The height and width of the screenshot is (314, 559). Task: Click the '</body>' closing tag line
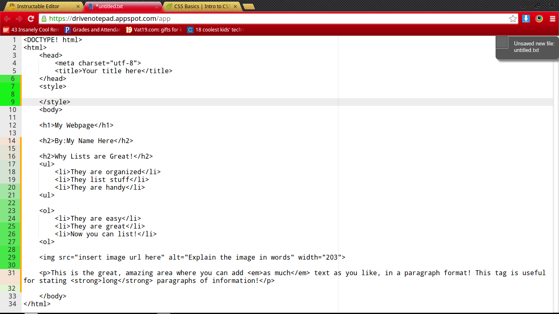click(x=53, y=296)
